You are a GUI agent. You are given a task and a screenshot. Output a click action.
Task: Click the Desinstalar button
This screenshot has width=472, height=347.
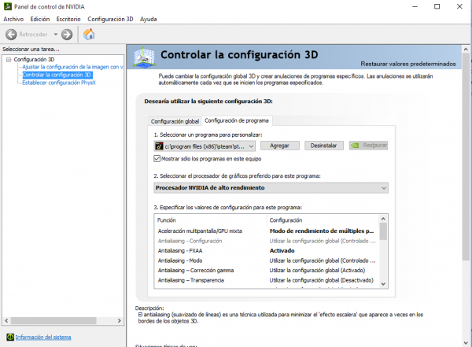tap(323, 146)
